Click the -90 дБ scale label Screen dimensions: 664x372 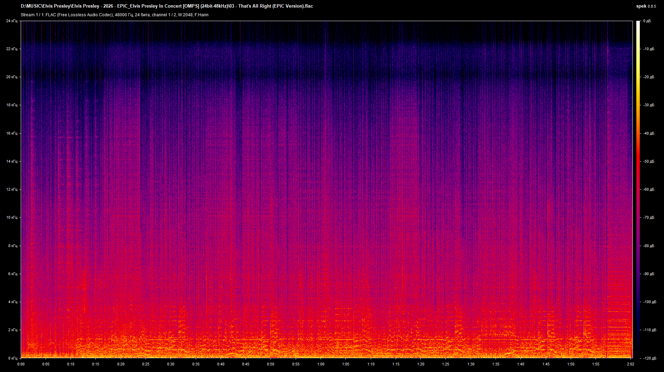click(x=648, y=274)
